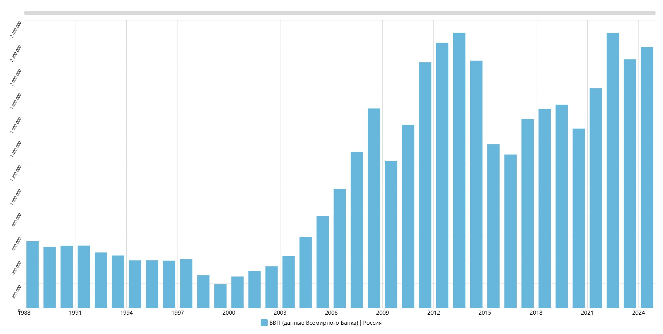Select the 2018 x-axis year label
Image resolution: width=663 pixels, height=334 pixels.
[536, 313]
